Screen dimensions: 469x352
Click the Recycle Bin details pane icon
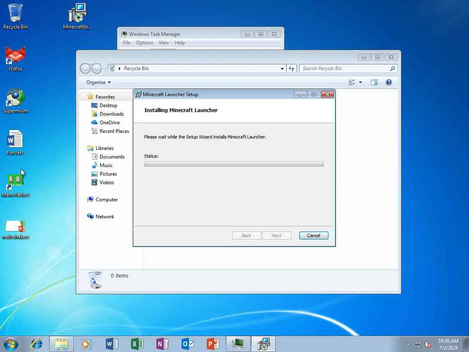96,280
